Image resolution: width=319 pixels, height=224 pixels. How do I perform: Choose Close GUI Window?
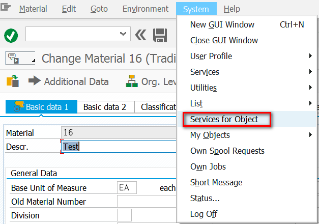click(x=247, y=40)
